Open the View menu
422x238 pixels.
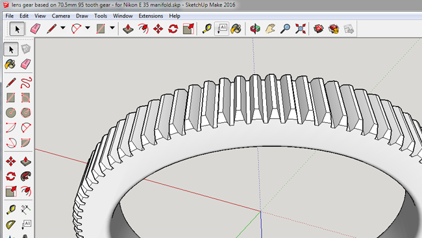click(x=40, y=16)
